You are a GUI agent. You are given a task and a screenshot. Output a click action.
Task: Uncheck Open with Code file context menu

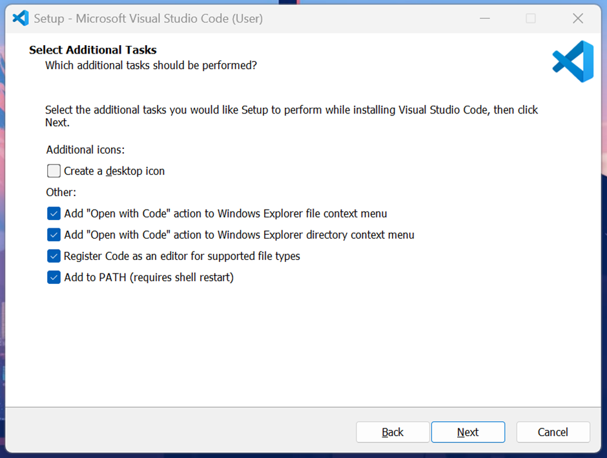(54, 213)
